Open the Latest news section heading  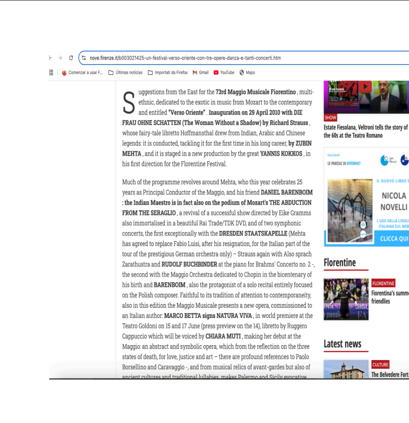click(342, 344)
